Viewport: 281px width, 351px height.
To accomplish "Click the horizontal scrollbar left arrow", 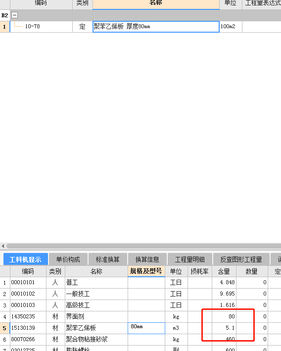I will pyautogui.click(x=3, y=246).
